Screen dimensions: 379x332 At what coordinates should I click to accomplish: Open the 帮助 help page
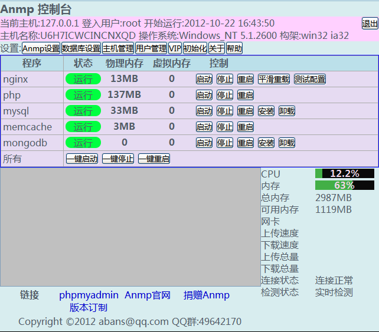pyautogui.click(x=234, y=48)
